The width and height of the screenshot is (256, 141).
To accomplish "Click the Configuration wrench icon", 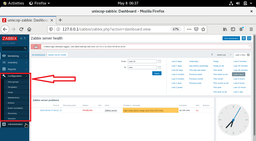I will [x=4, y=76].
